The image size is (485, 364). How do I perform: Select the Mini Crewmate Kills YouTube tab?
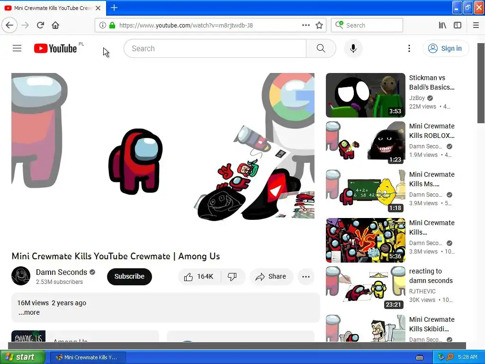(53, 8)
